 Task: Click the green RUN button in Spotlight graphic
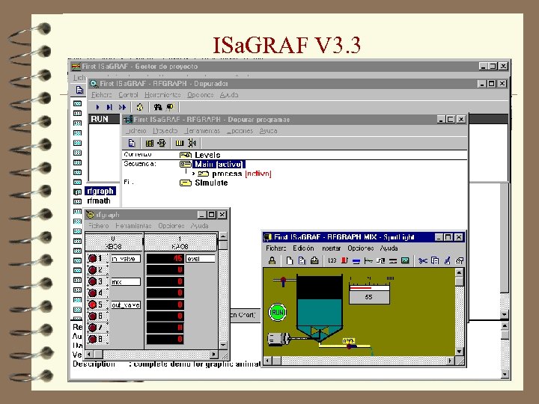[278, 312]
